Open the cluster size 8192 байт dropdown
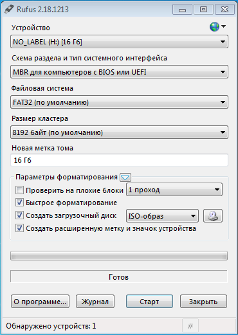 [119, 132]
